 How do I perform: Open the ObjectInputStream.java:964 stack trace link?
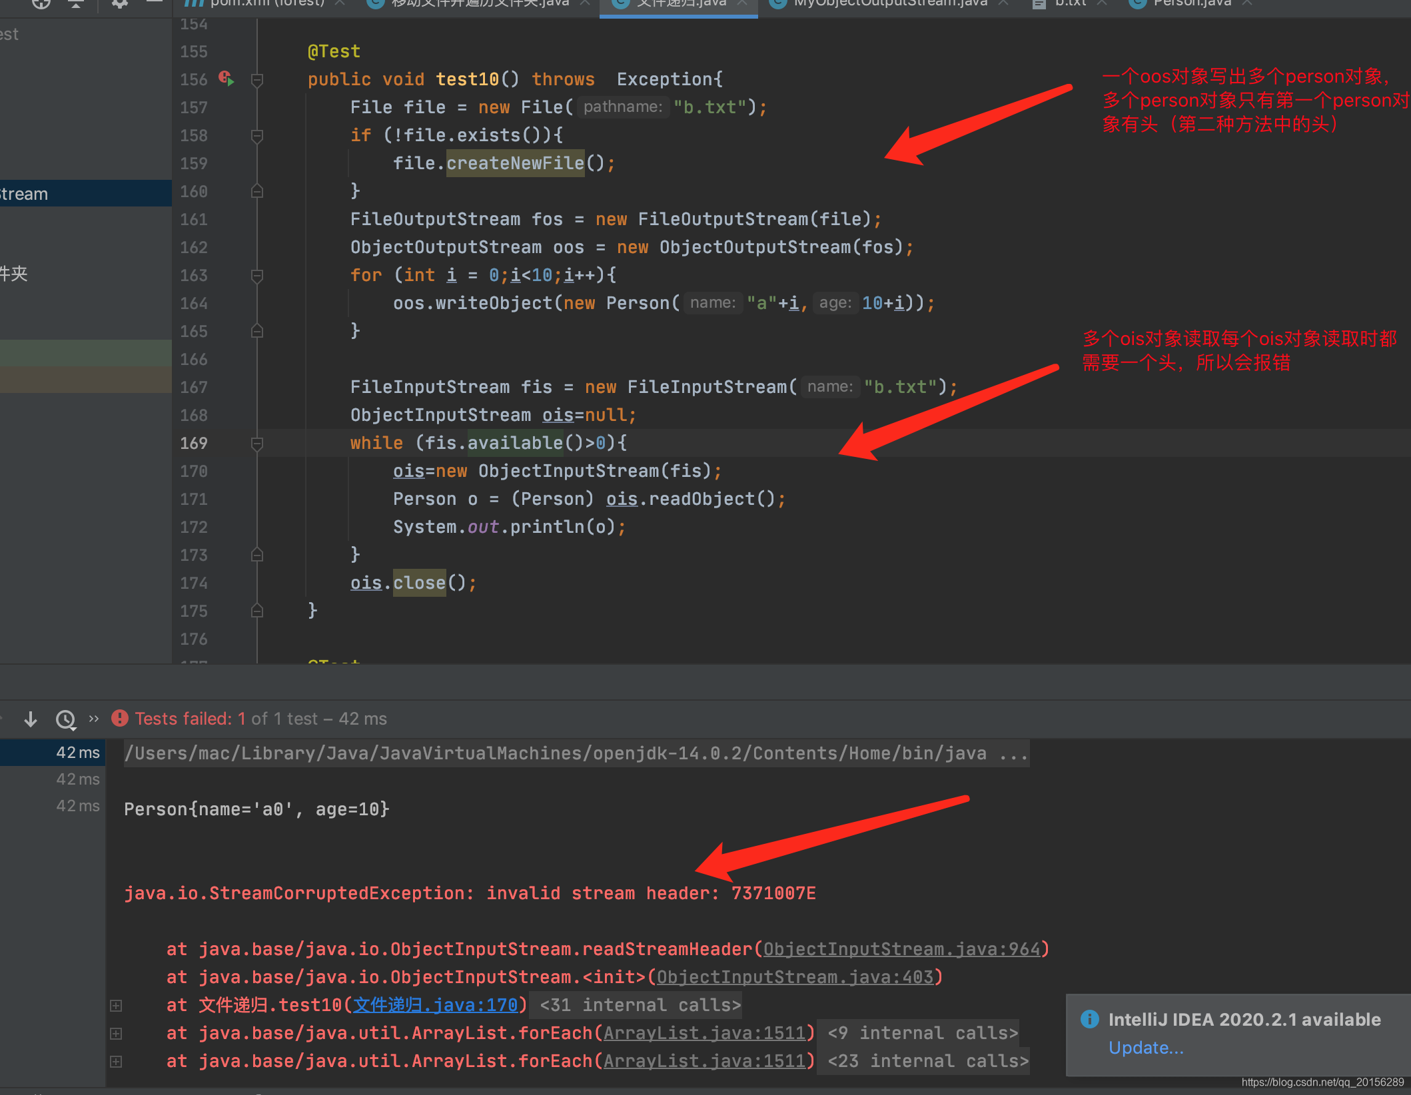901,949
